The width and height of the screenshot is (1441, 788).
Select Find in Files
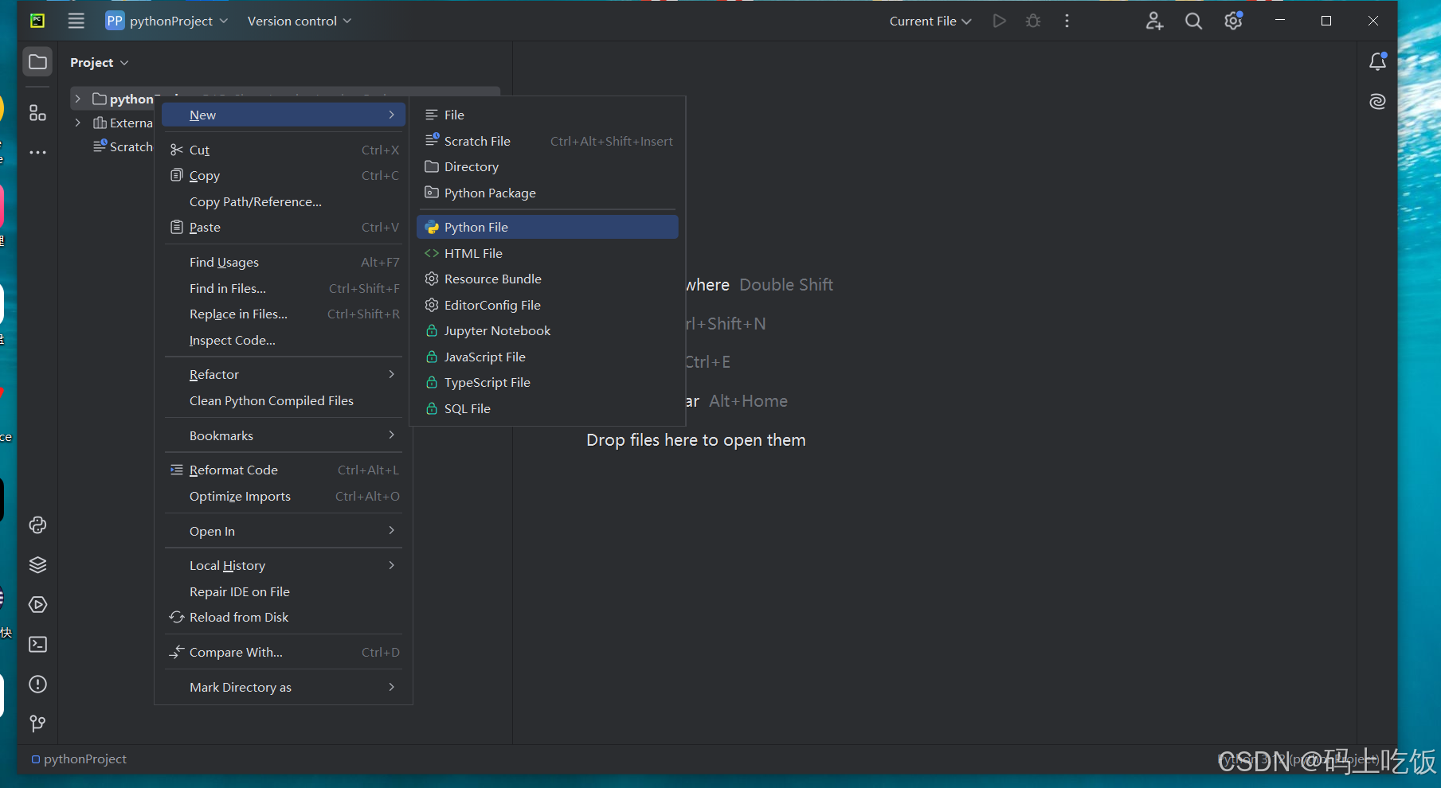tap(284, 288)
